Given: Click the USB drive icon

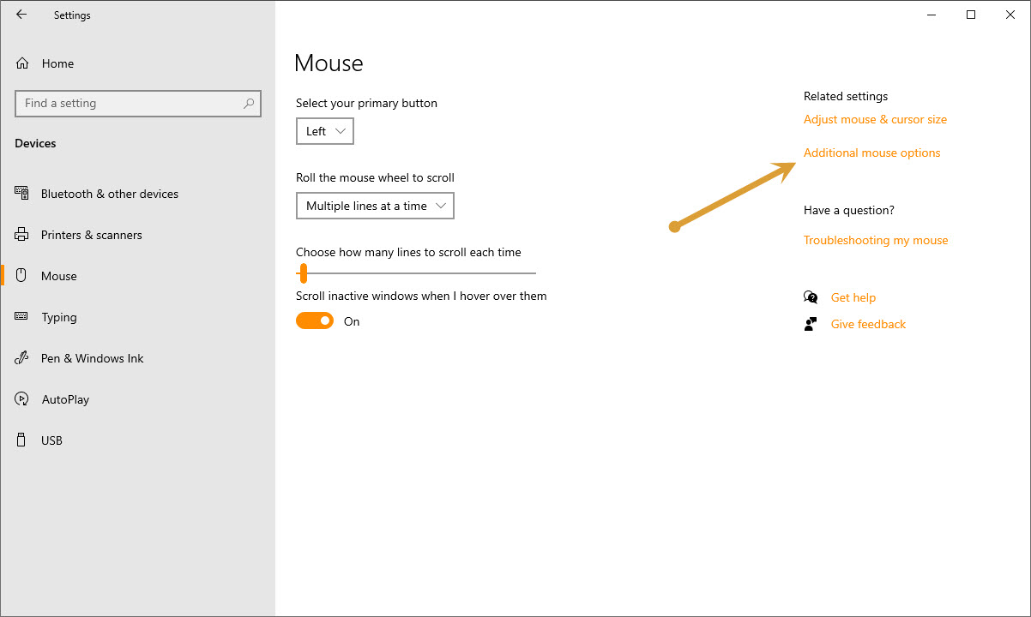Looking at the screenshot, I should pyautogui.click(x=22, y=440).
